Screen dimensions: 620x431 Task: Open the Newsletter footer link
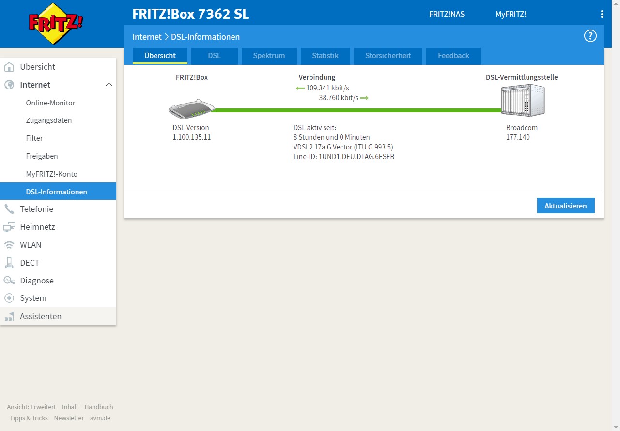[x=69, y=418]
